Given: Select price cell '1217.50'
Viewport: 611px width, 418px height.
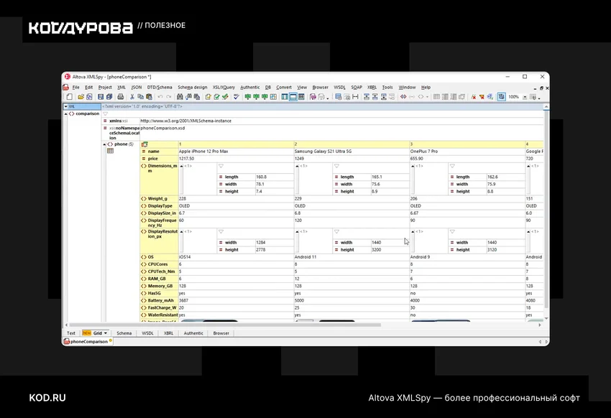Looking at the screenshot, I should tap(236, 159).
